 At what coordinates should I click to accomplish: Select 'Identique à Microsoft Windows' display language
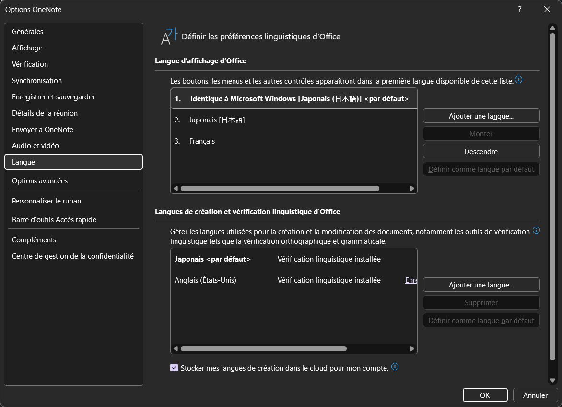pyautogui.click(x=294, y=98)
